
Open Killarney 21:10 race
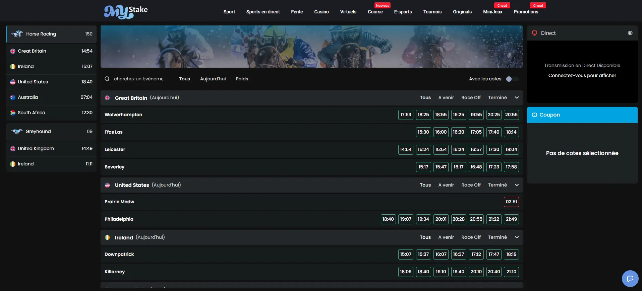click(x=511, y=272)
